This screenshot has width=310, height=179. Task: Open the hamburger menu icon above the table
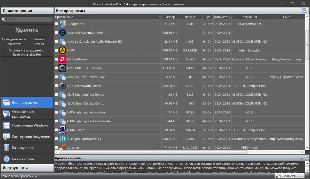[304, 11]
